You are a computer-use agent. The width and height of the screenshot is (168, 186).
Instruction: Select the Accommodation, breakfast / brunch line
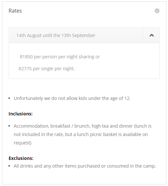pyautogui.click(x=83, y=126)
